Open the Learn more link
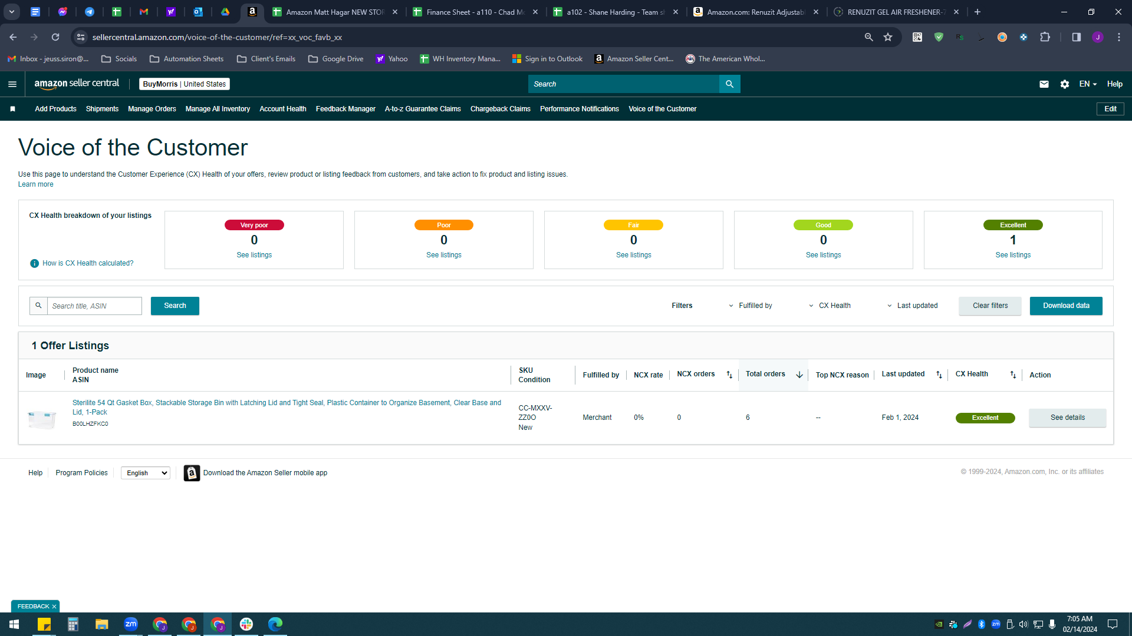The image size is (1132, 636). tap(35, 184)
